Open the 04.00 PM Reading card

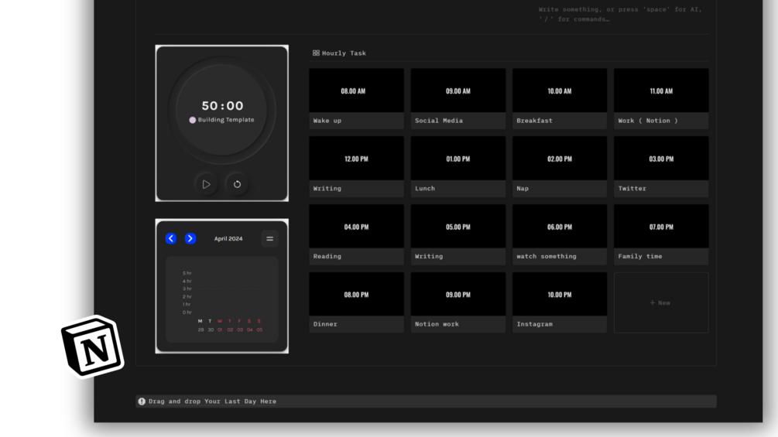pos(356,234)
